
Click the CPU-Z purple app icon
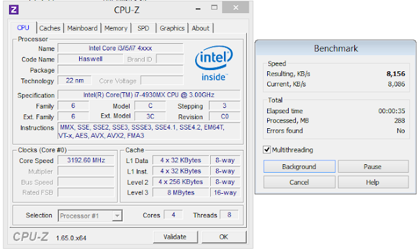point(14,10)
